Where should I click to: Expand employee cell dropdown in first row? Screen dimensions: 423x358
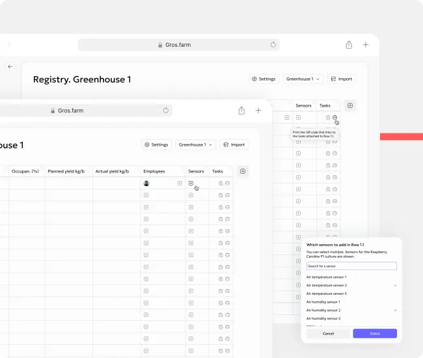[179, 184]
